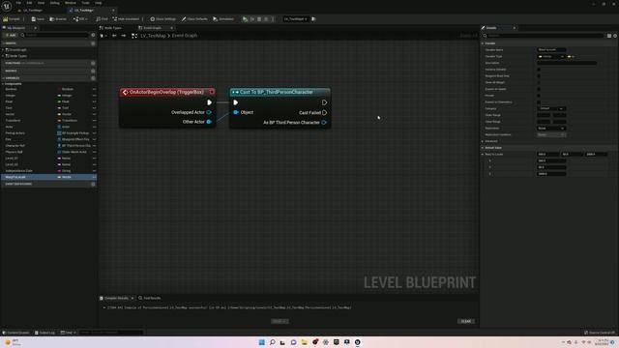Open the Content Drawer

15,333
